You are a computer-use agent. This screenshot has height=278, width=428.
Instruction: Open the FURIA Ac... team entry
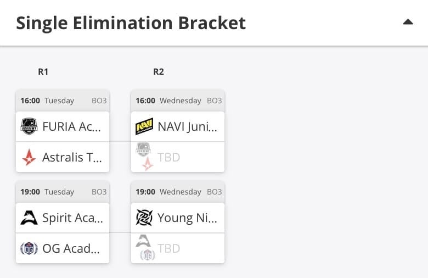coord(63,126)
